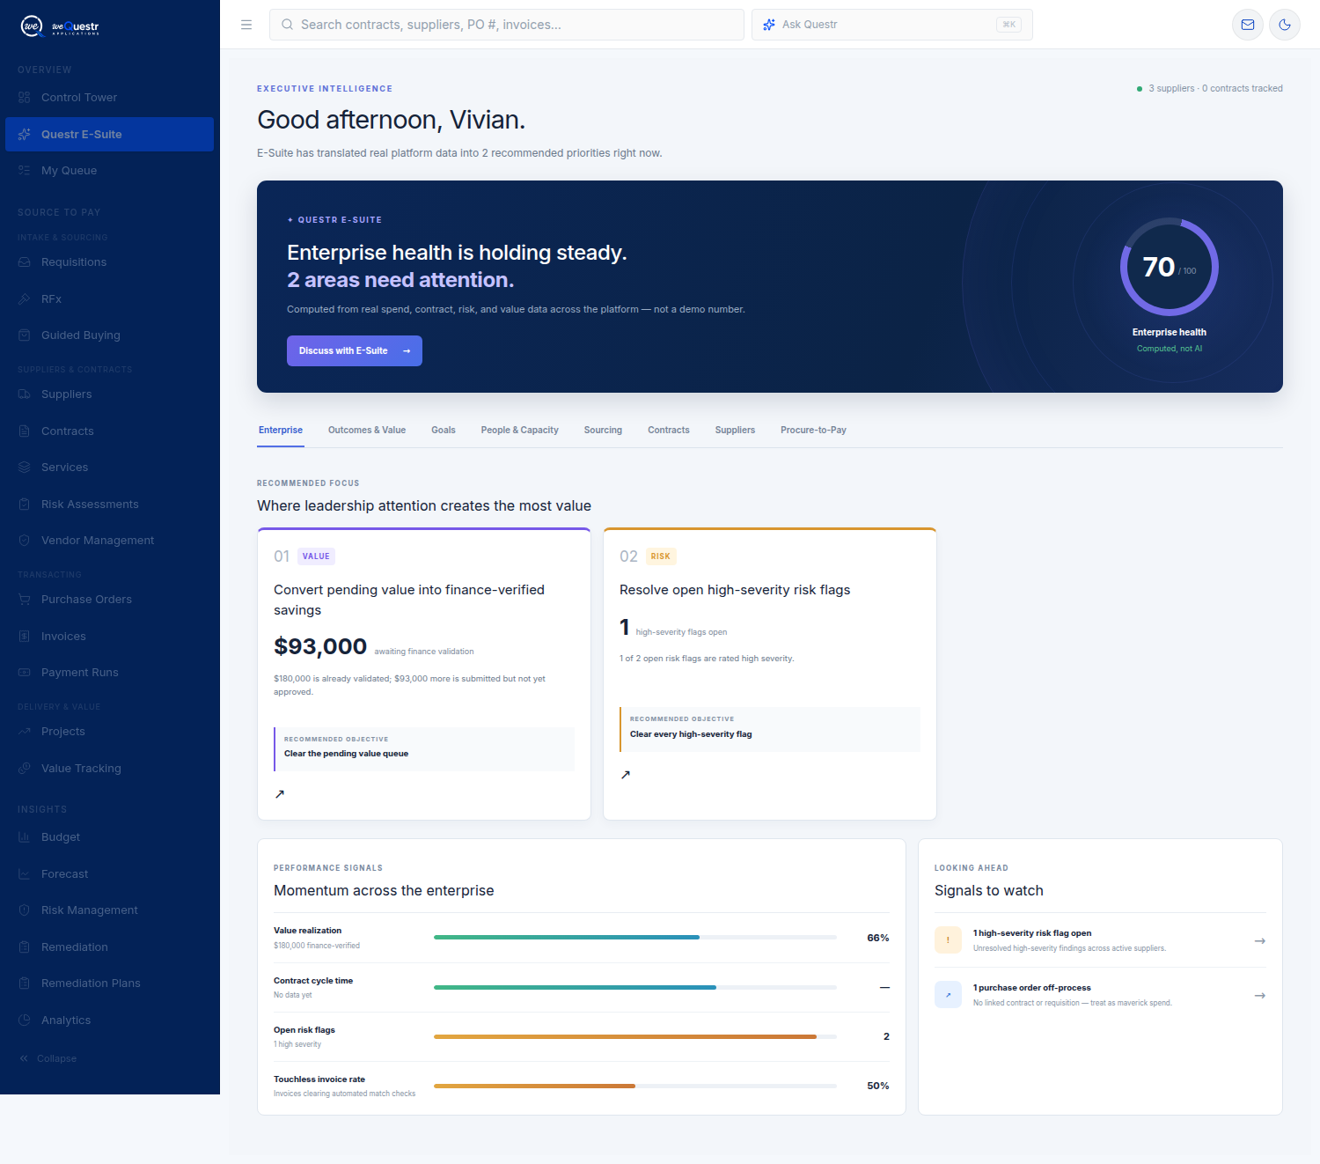
Task: Click "Clear the pending value queue" objective
Action: click(x=424, y=749)
